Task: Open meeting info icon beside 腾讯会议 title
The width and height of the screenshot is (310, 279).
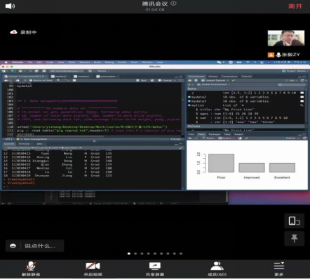Action: pyautogui.click(x=173, y=4)
